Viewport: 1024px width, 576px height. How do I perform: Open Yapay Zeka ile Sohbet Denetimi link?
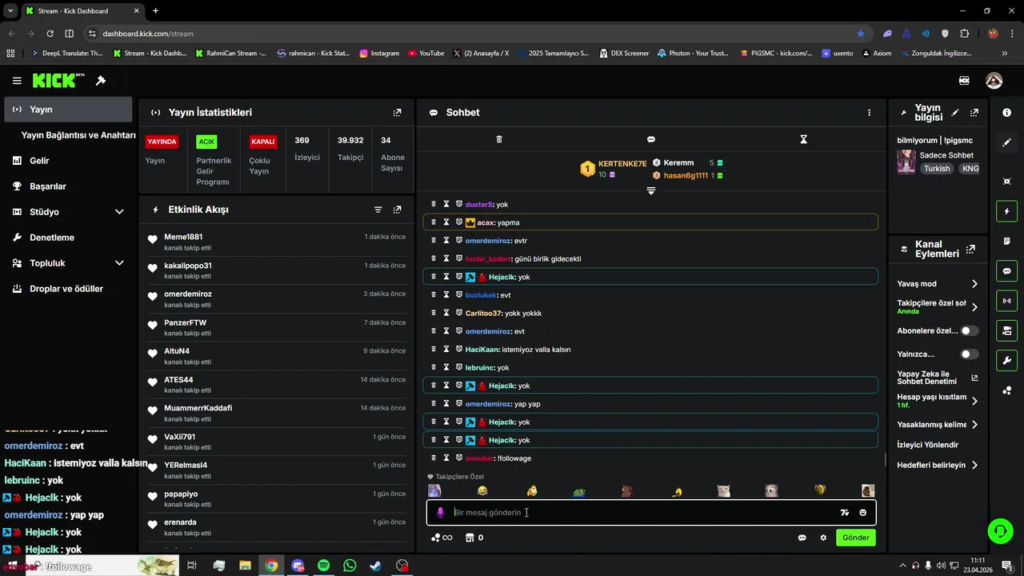(x=937, y=378)
